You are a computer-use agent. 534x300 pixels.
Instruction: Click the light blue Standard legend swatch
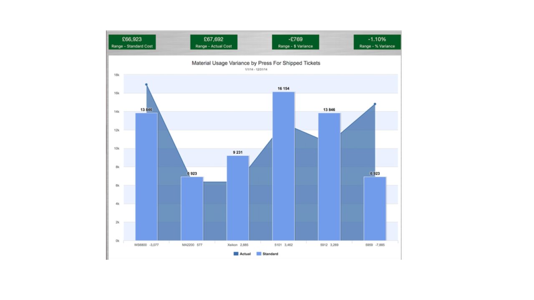click(259, 254)
